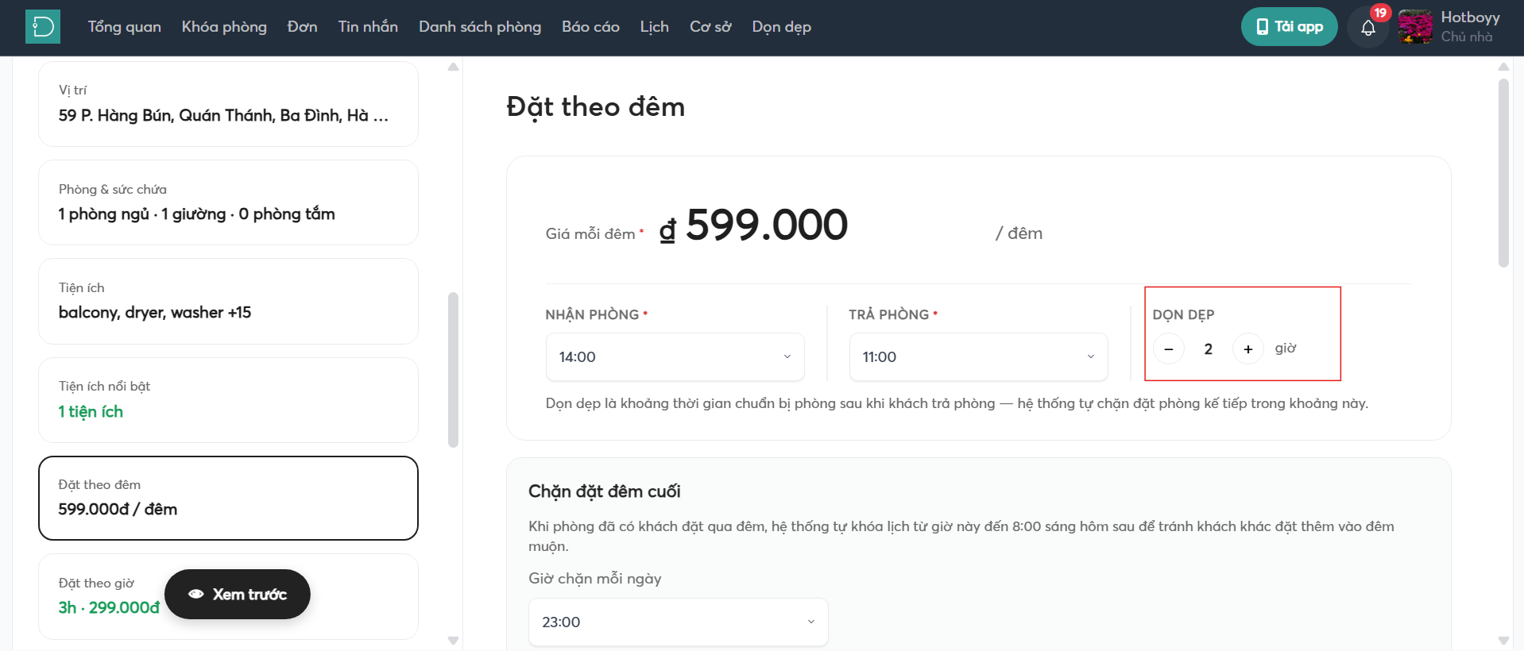The width and height of the screenshot is (1524, 651).
Task: Click left panel scroll-up arrow
Action: pos(453,67)
